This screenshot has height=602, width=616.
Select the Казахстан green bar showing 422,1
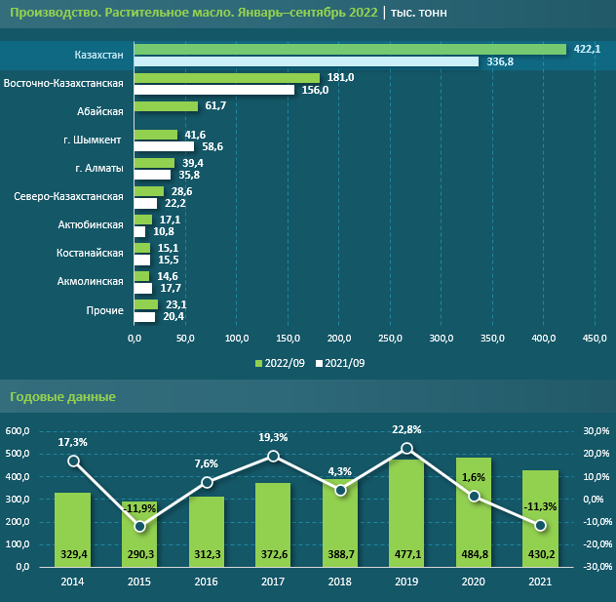pyautogui.click(x=350, y=49)
